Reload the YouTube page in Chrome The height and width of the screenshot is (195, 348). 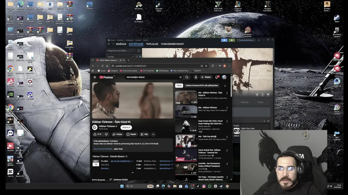click(x=102, y=66)
